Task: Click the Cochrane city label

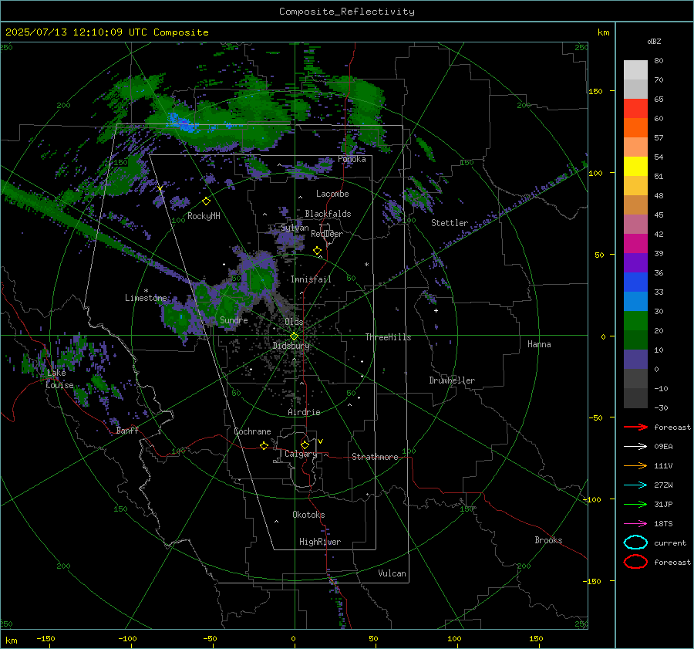Action: point(252,431)
